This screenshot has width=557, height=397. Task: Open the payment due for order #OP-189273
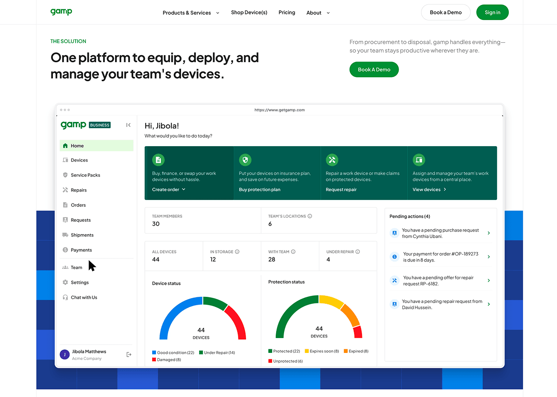pyautogui.click(x=440, y=257)
